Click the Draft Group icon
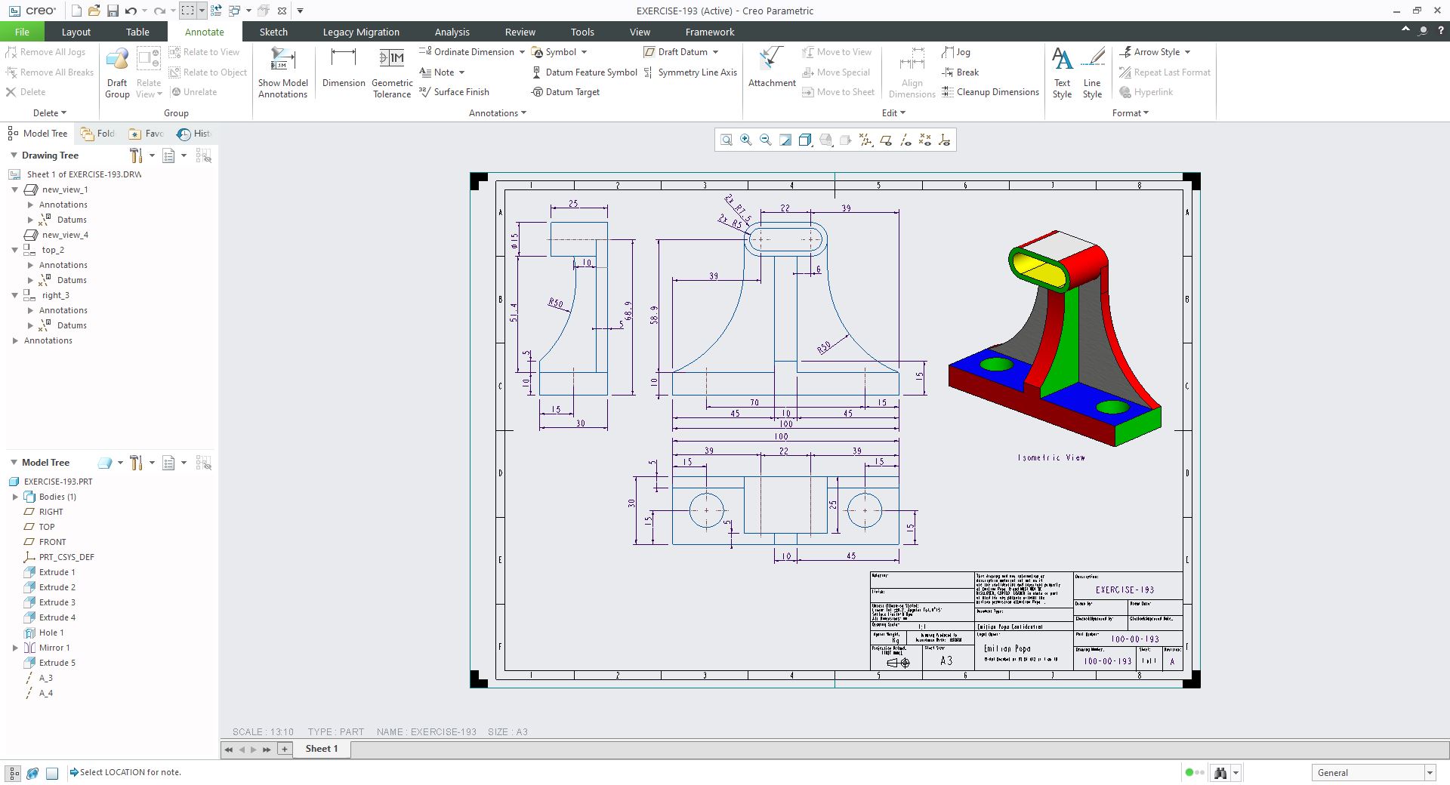The width and height of the screenshot is (1450, 785). click(117, 73)
